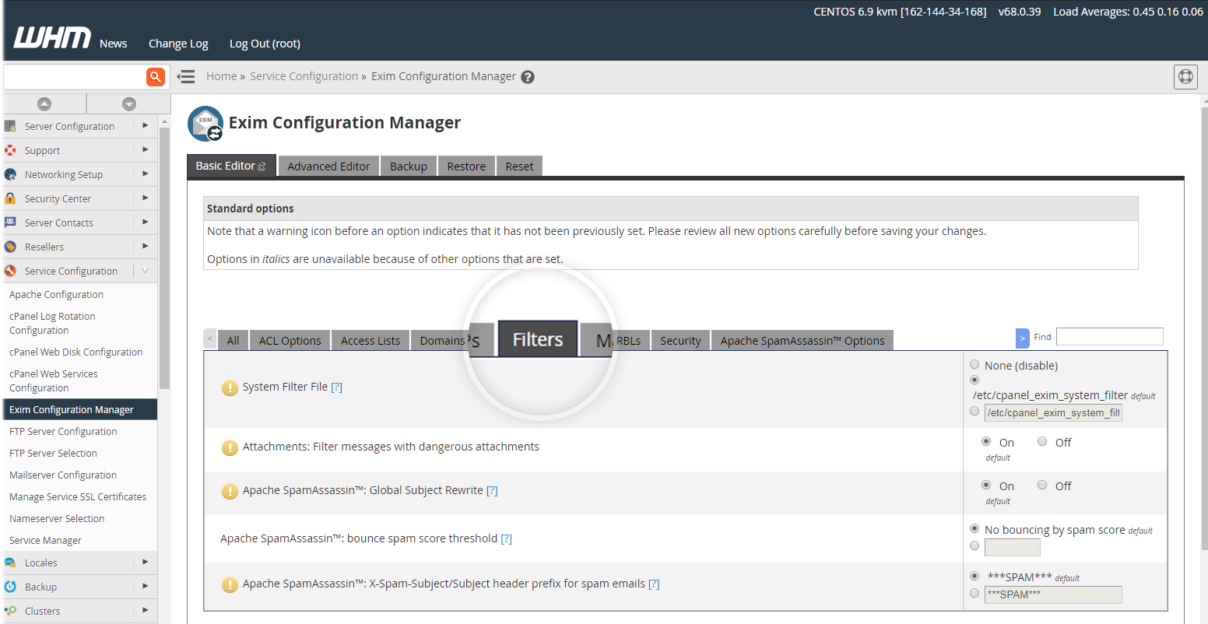Viewport: 1208px width, 624px height.
Task: Click the lifebuoy support icon at top right
Action: 1185,77
